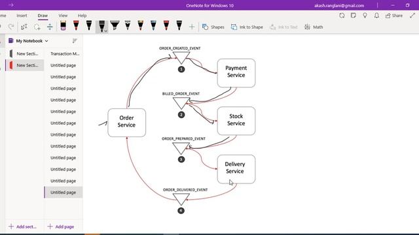Click the Order Service box
419x235 pixels.
(126, 123)
